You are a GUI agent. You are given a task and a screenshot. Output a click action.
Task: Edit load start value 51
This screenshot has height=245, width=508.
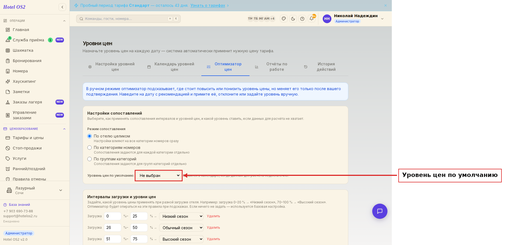[x=113, y=239]
